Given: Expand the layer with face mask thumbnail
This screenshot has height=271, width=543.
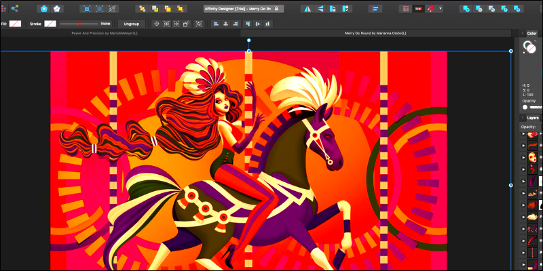Looking at the screenshot, I should tap(523, 158).
